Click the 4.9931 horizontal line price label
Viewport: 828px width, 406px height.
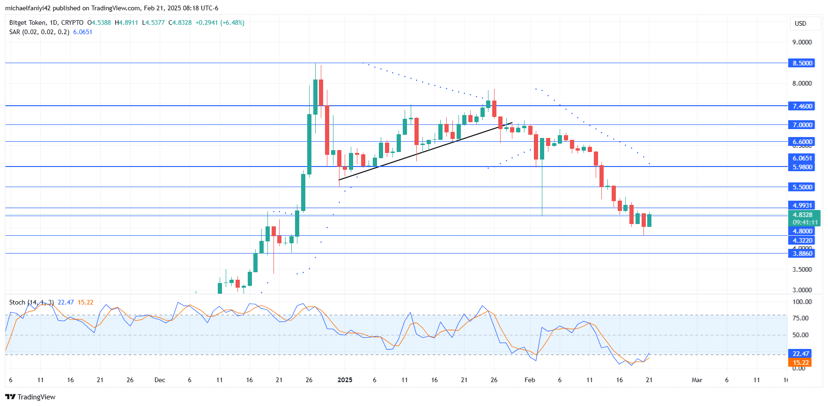802,205
